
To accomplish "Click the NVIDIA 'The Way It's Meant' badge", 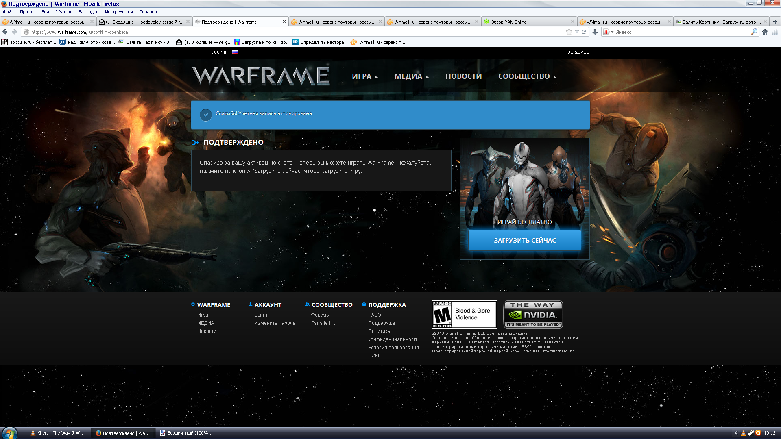I will point(533,314).
